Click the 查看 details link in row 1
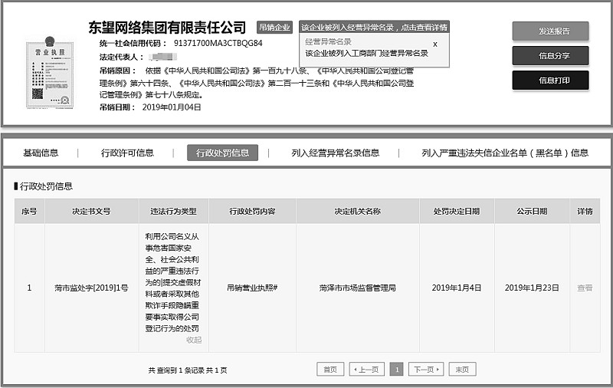This screenshot has width=613, height=388. [x=585, y=288]
